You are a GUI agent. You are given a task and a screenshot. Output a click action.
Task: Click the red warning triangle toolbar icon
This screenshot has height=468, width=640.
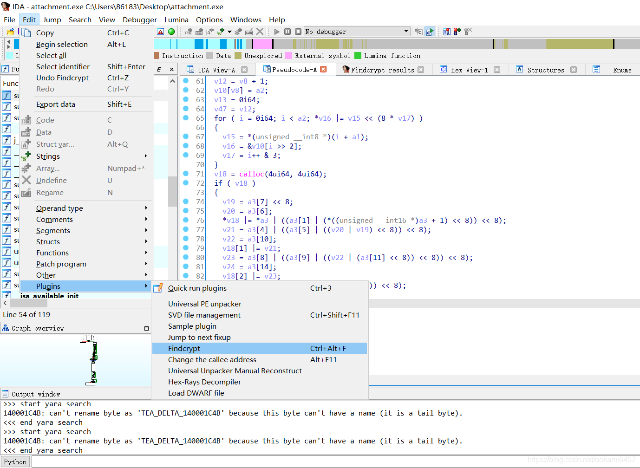point(161,32)
